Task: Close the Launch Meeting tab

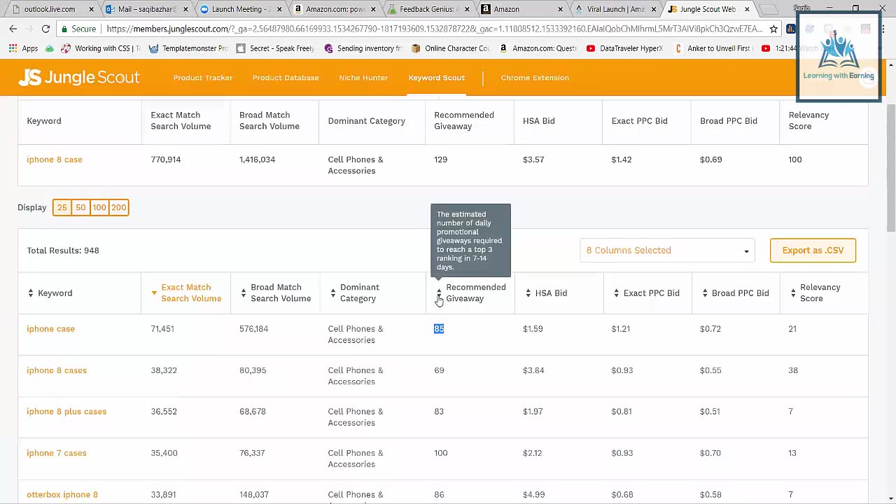Action: tap(279, 9)
